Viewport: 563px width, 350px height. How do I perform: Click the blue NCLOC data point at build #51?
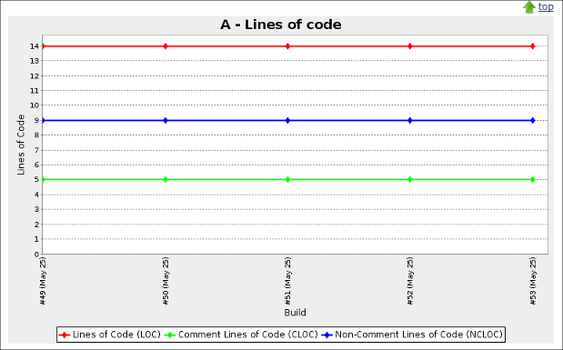287,120
